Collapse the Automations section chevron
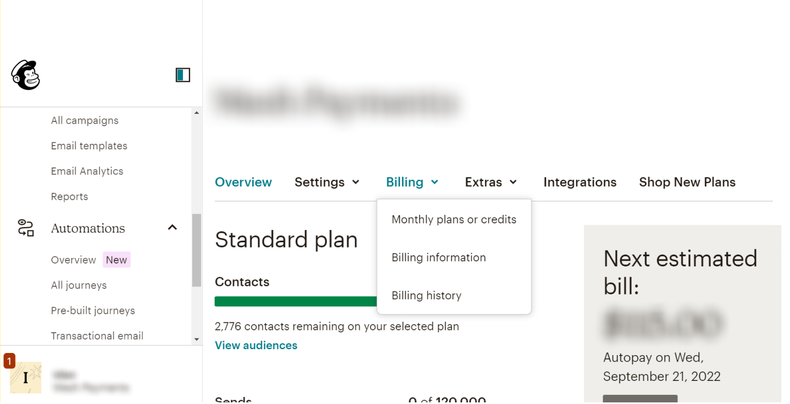Image resolution: width=790 pixels, height=404 pixels. tap(172, 228)
